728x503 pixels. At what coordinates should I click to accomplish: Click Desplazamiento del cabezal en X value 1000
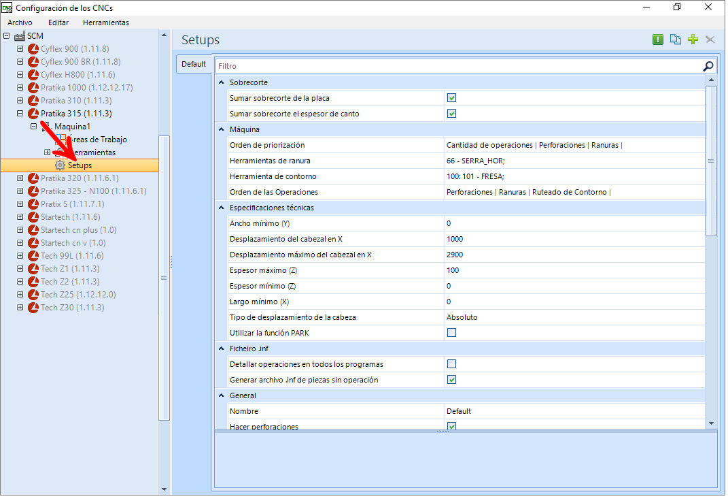click(575, 239)
